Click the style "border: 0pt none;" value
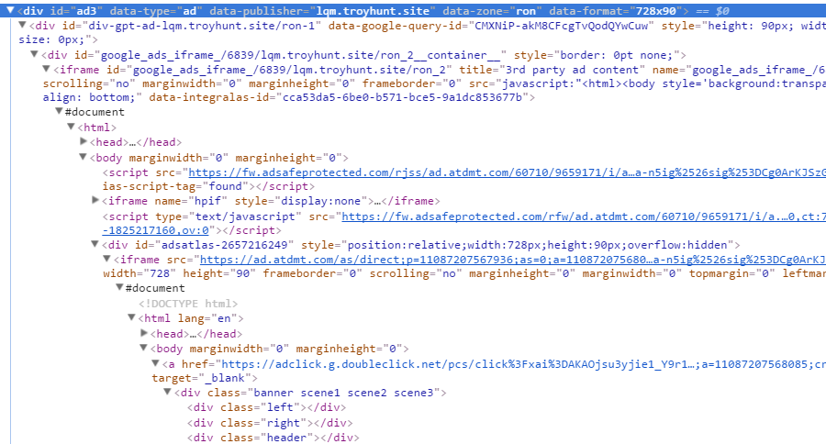 pyautogui.click(x=612, y=55)
